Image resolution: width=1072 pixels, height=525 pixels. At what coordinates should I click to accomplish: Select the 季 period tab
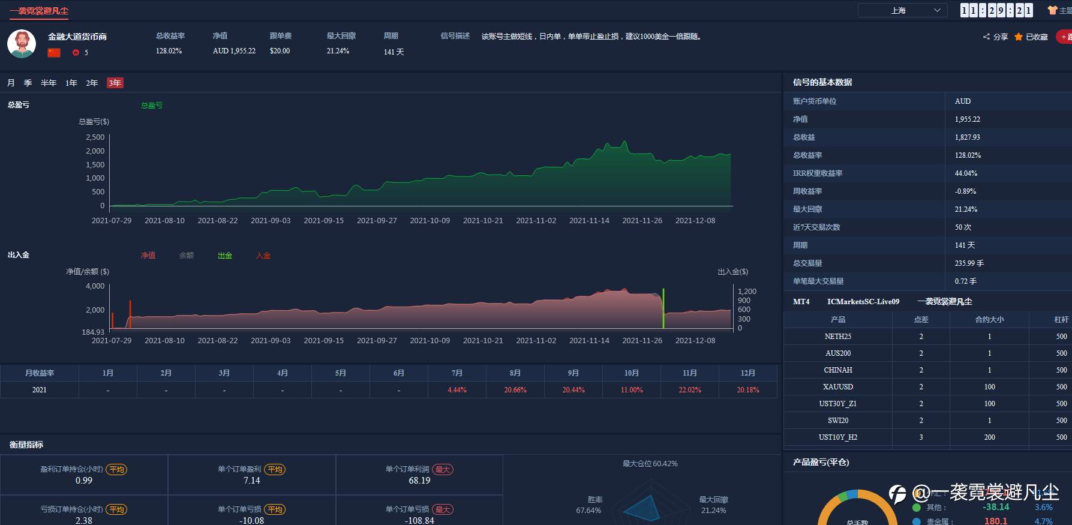[28, 83]
